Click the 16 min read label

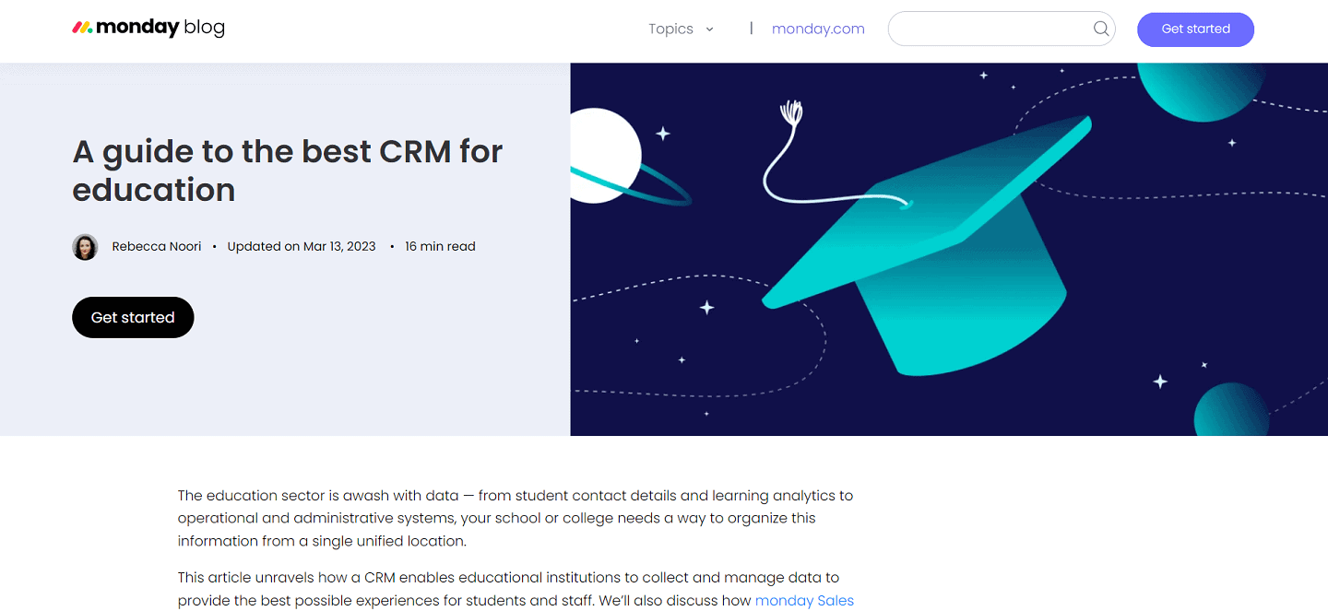point(440,246)
